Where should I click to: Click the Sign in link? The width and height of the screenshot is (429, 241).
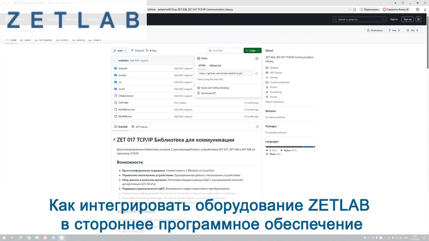[x=394, y=19]
